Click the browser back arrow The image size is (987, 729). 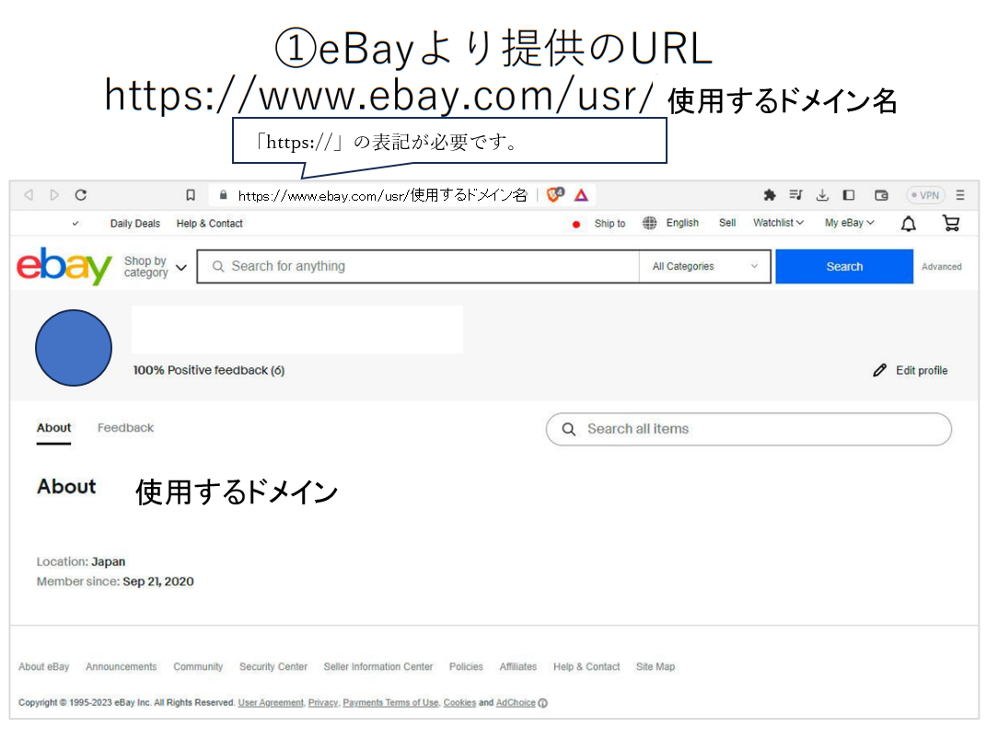tap(29, 195)
